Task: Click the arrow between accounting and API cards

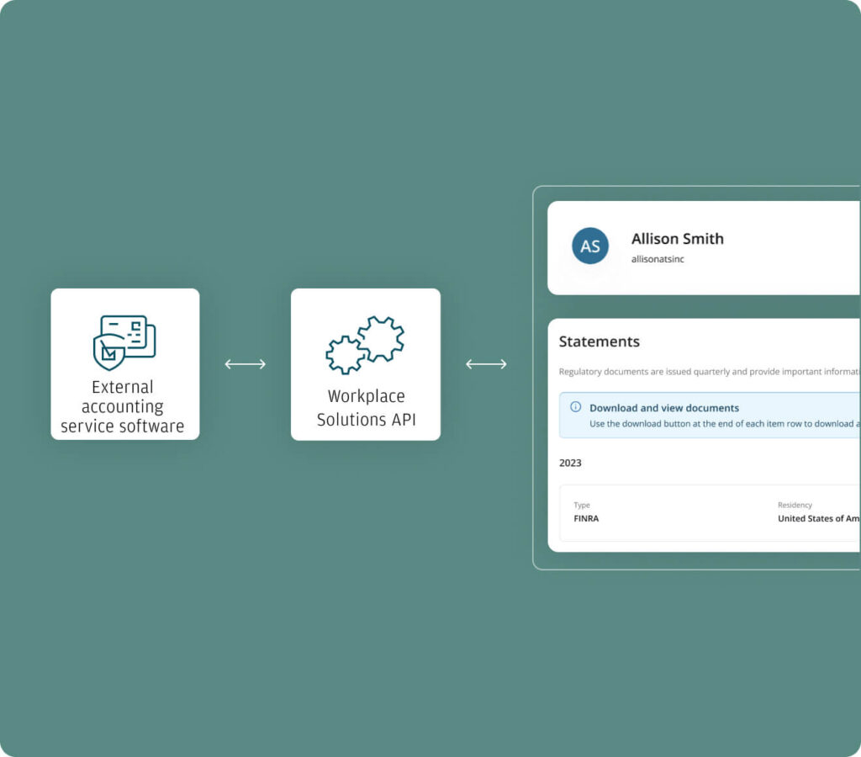Action: pos(246,364)
